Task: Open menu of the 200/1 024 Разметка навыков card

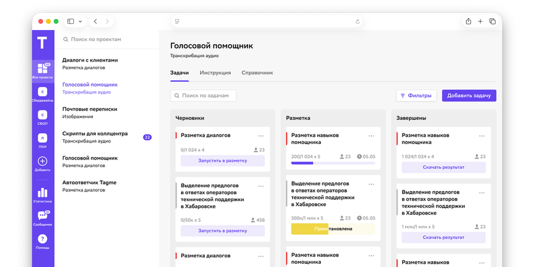Action: [371, 136]
